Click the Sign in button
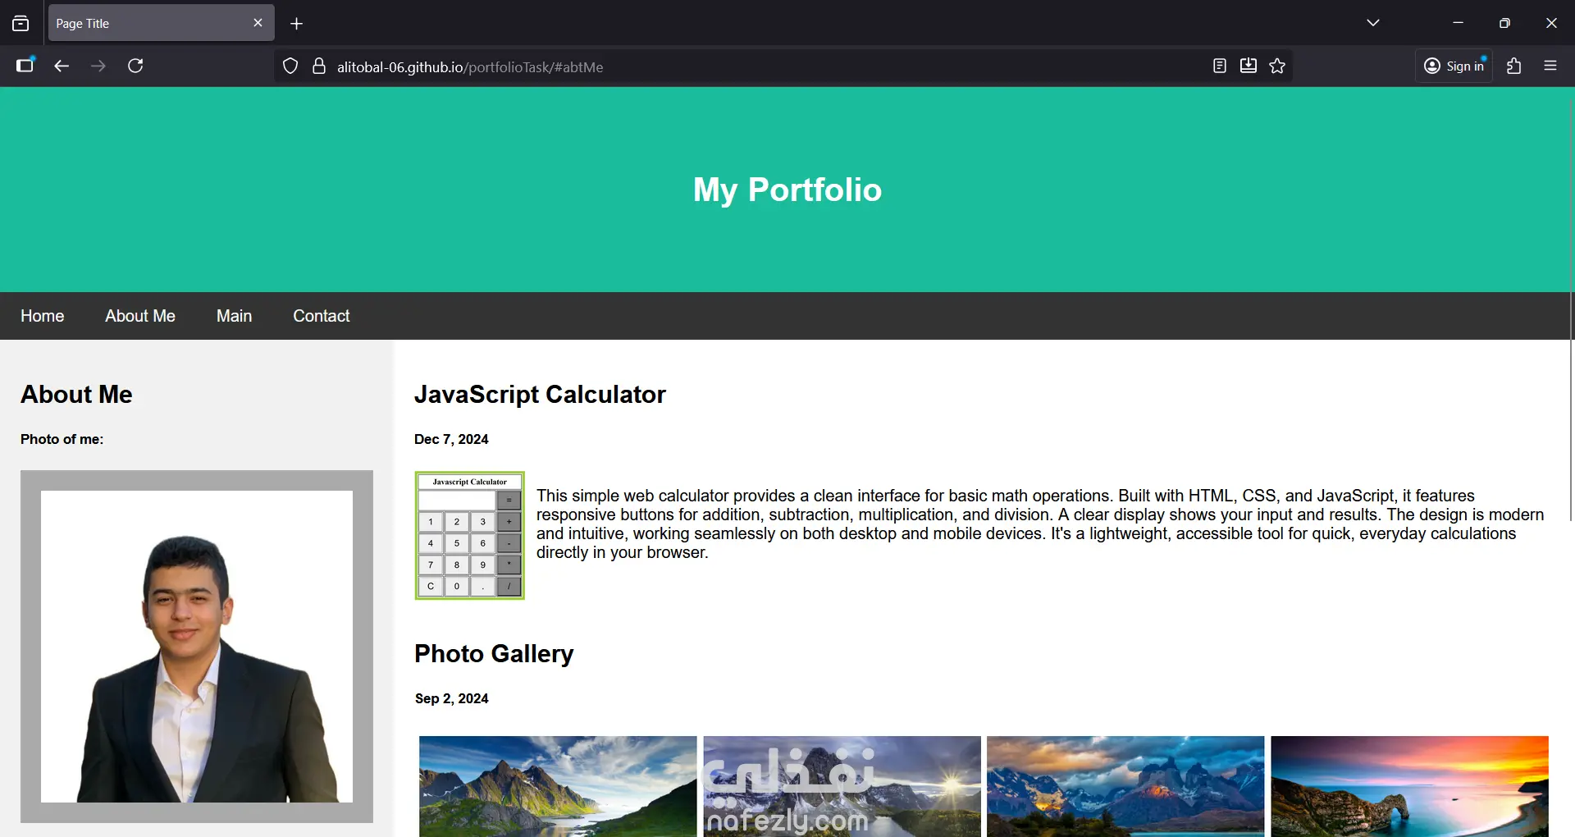 tap(1454, 66)
